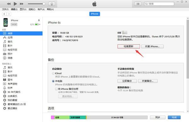Viewport: 189px width, 122px height.
Task: Open the AirPlay output button
Action: (52, 4)
